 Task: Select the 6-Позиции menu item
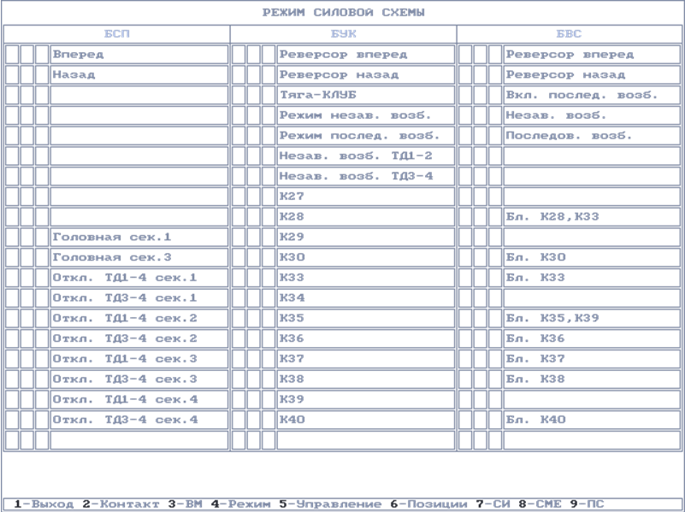(x=429, y=504)
